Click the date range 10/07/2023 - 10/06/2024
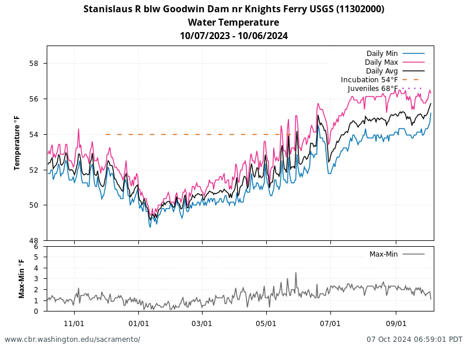 point(233,36)
